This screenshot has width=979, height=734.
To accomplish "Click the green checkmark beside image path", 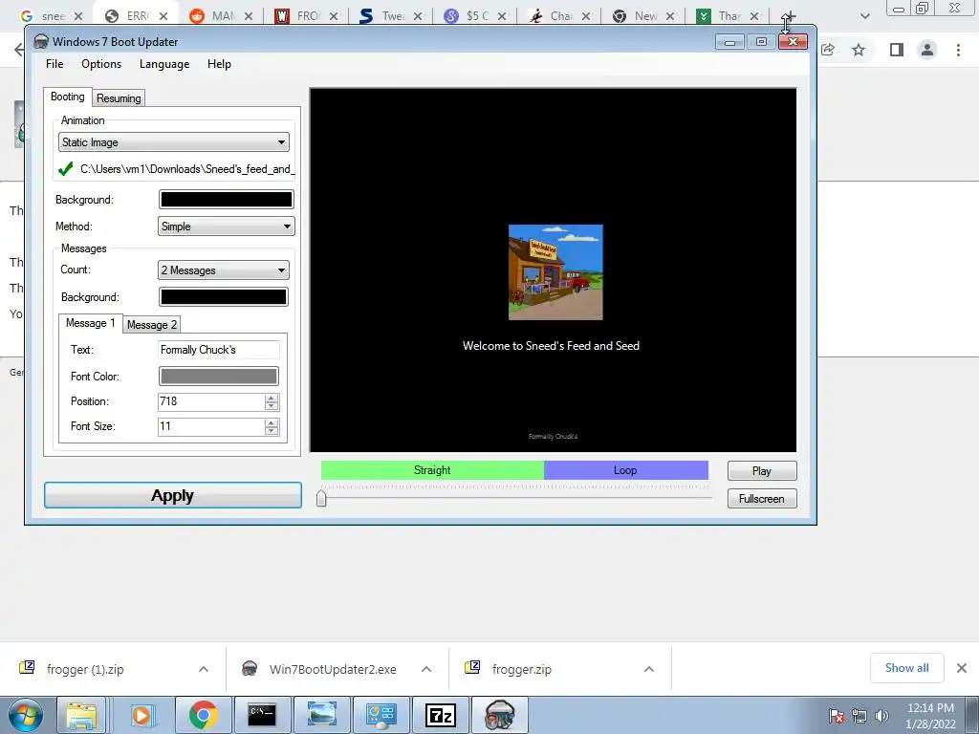I will click(66, 169).
